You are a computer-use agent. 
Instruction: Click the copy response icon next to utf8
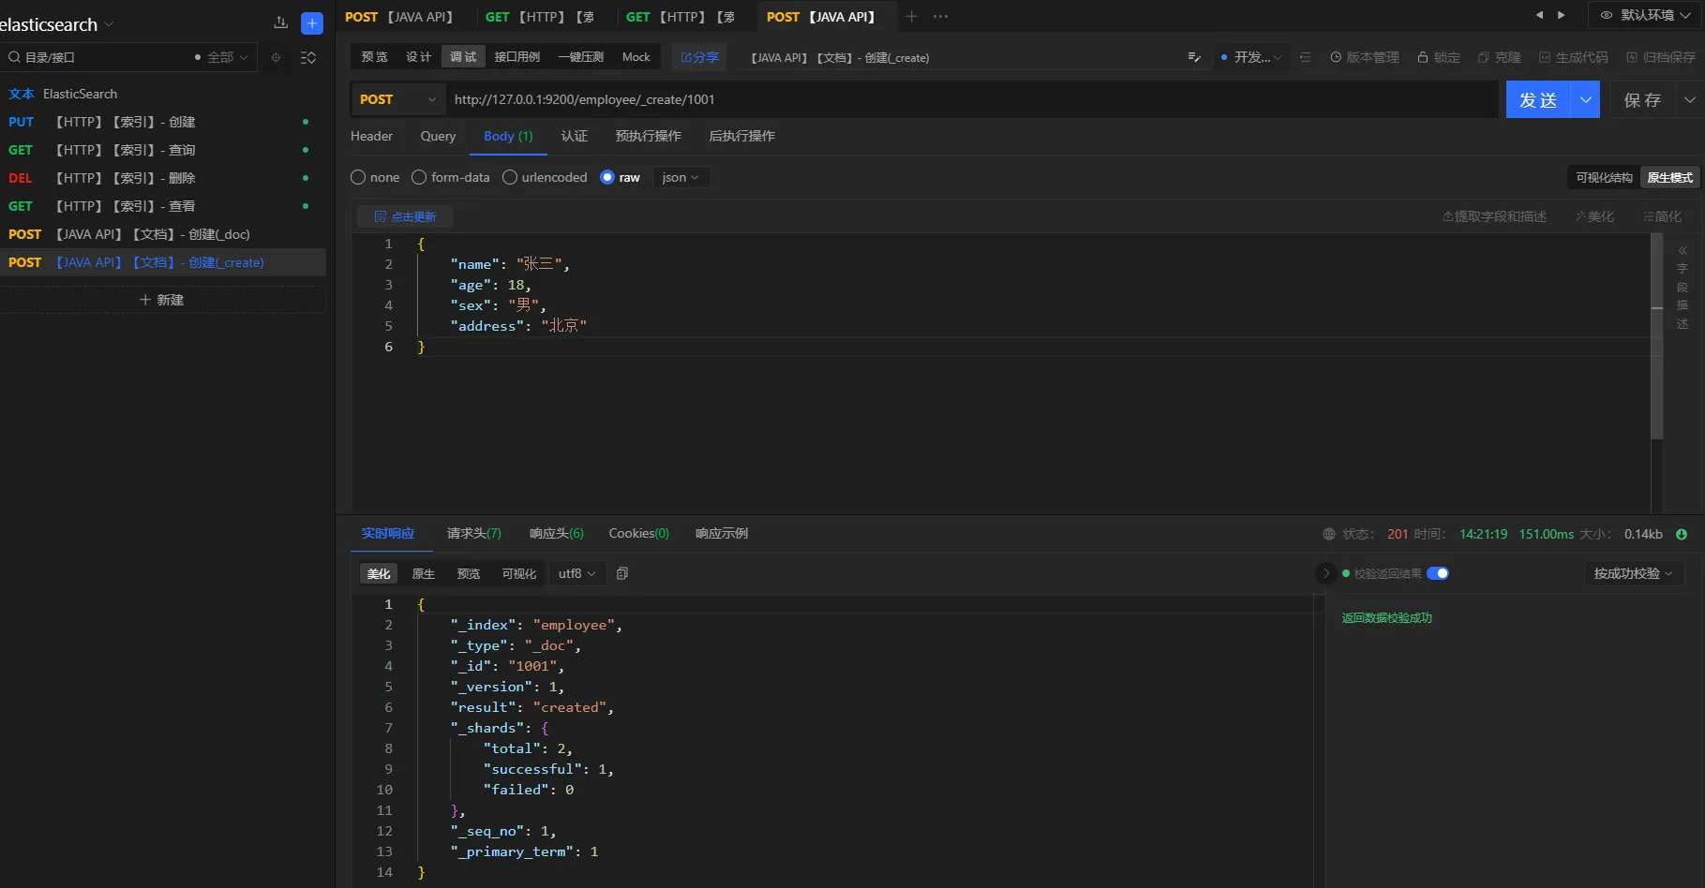(622, 573)
